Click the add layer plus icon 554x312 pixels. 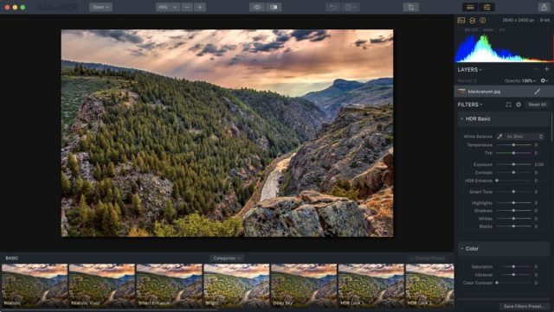click(546, 69)
